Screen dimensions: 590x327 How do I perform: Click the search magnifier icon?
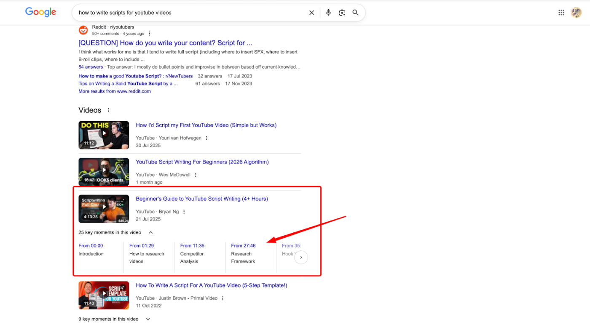click(355, 13)
